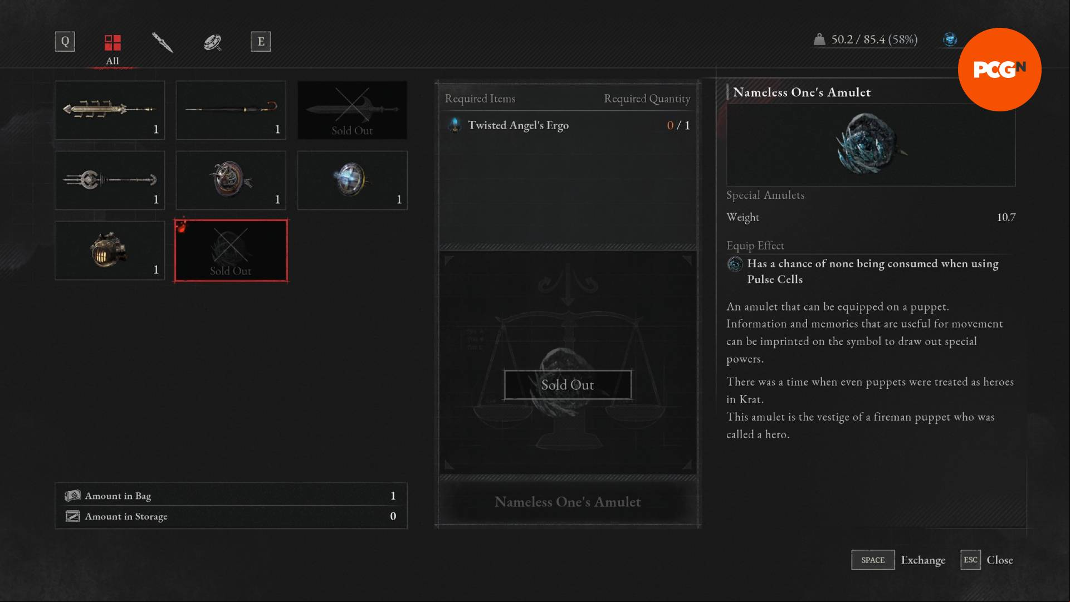Click the blue ergo currency icon
The width and height of the screenshot is (1070, 602).
coord(950,40)
